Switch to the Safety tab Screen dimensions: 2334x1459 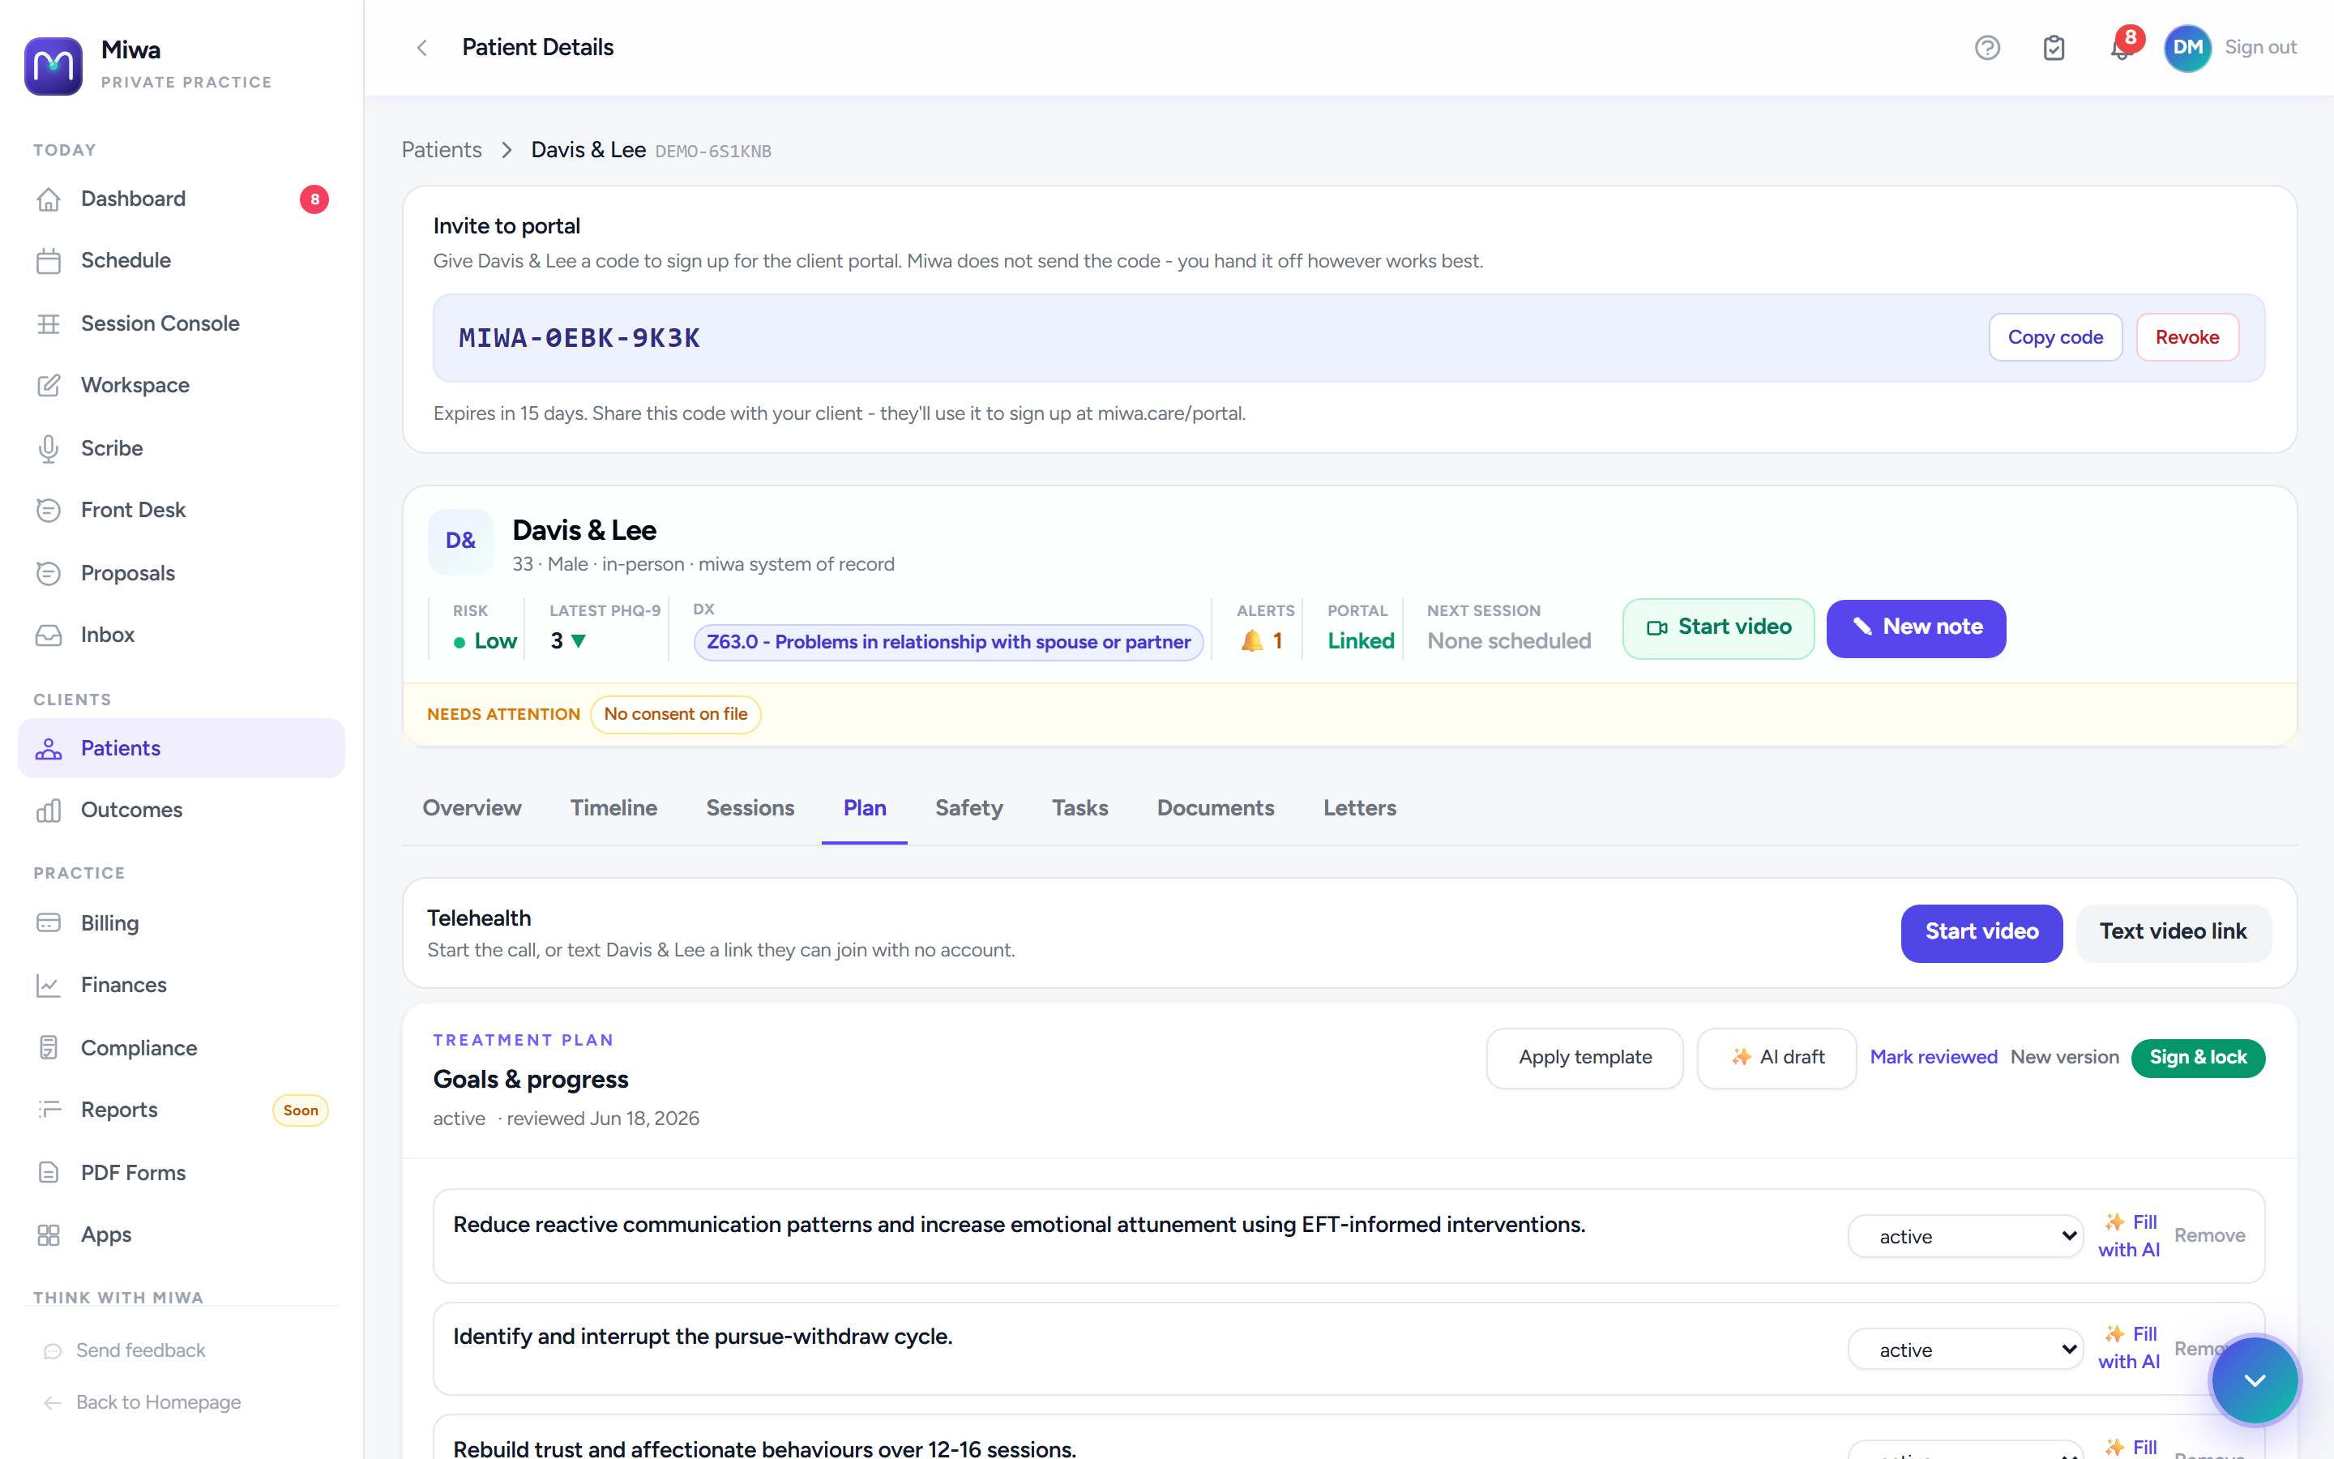tap(968, 807)
